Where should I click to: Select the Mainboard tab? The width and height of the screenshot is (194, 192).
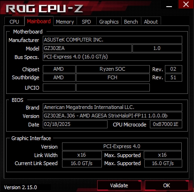pyautogui.click(x=39, y=21)
